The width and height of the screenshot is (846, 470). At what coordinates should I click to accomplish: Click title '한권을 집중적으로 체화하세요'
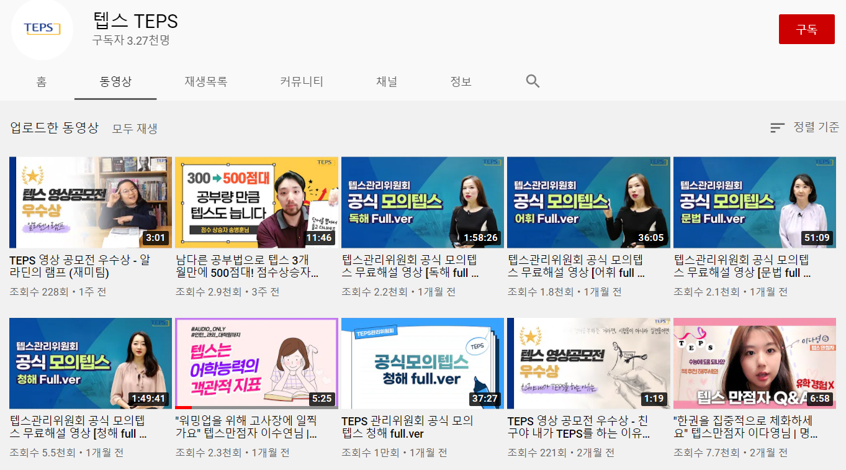coord(744,427)
